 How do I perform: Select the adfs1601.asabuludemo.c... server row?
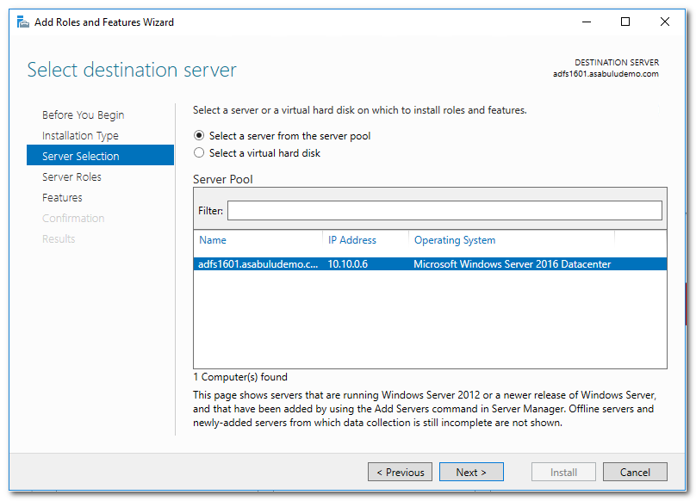430,264
